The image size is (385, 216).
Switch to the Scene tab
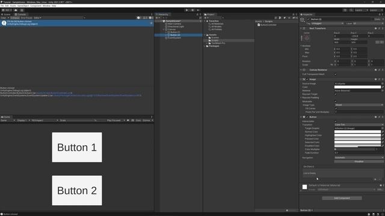click(x=6, y=14)
